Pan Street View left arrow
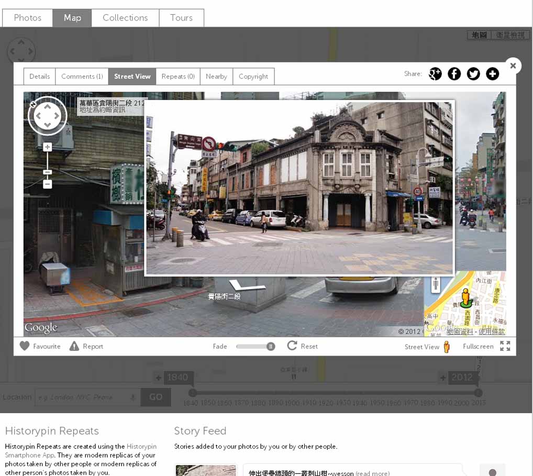The image size is (533, 476). [x=38, y=116]
